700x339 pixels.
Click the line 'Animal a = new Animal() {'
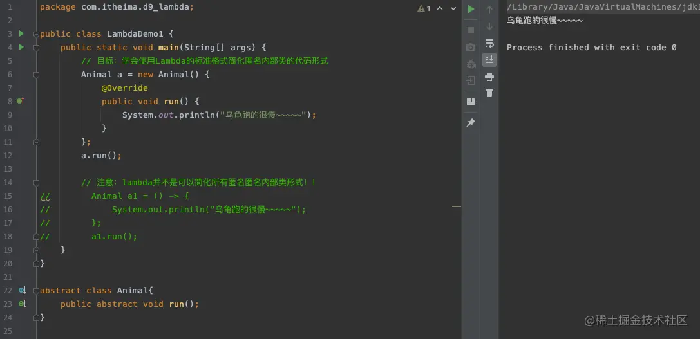[x=145, y=75]
